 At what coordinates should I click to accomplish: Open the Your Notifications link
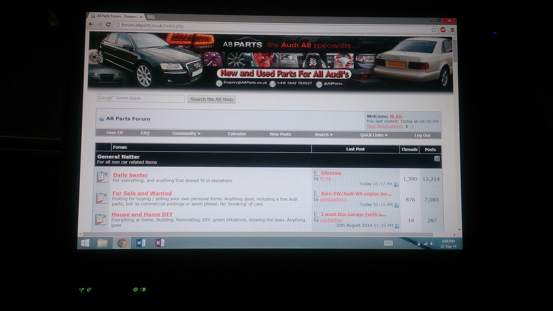click(x=385, y=126)
